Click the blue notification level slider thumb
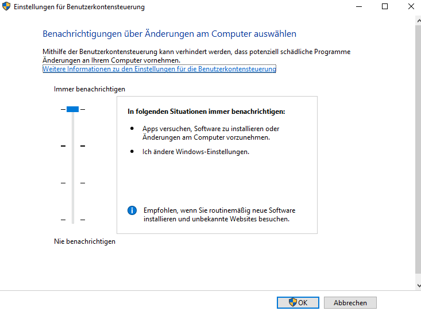421x311 pixels. point(72,109)
